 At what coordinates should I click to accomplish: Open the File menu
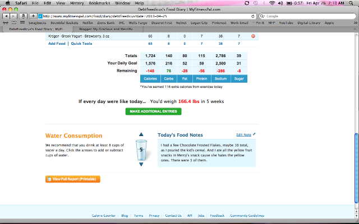(x=35, y=3)
